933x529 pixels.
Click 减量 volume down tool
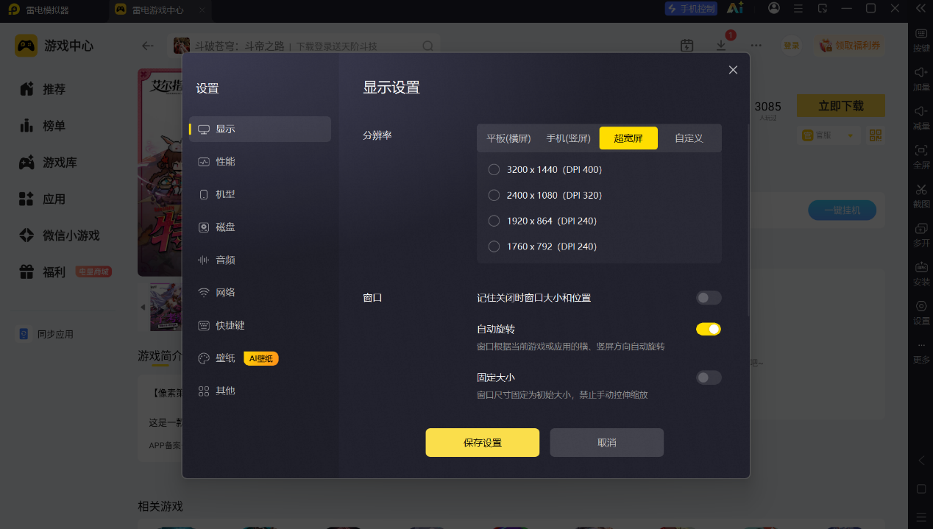[x=921, y=118]
